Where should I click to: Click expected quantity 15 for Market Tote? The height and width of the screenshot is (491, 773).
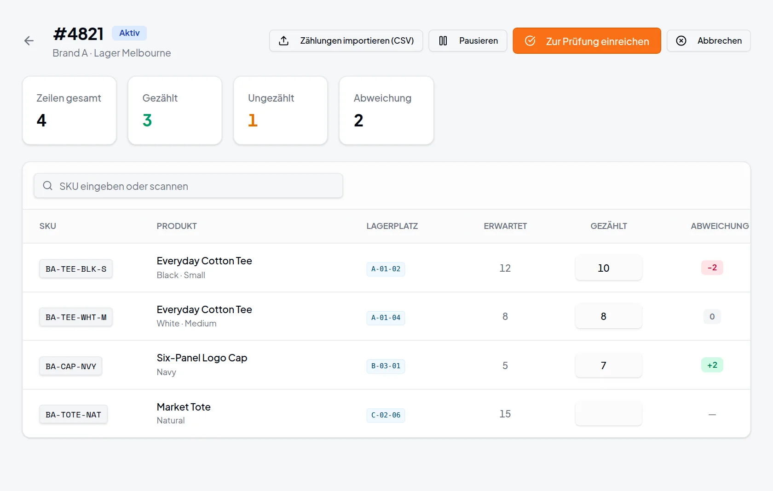[x=505, y=414]
